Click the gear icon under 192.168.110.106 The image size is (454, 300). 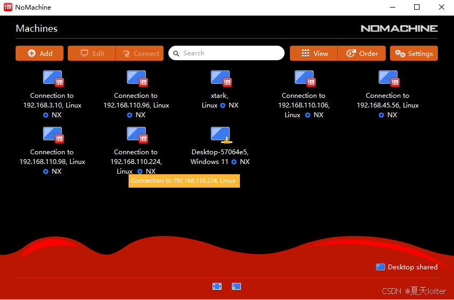[x=308, y=115]
